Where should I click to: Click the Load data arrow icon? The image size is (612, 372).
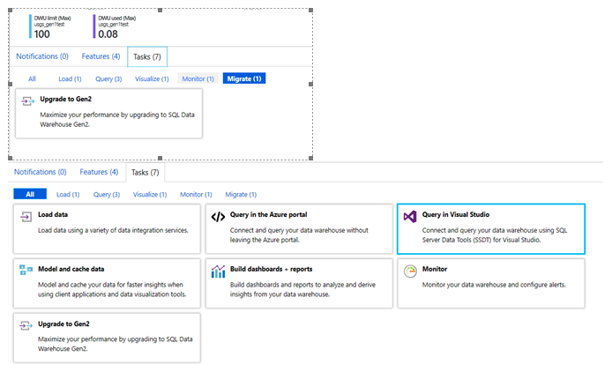pyautogui.click(x=26, y=217)
